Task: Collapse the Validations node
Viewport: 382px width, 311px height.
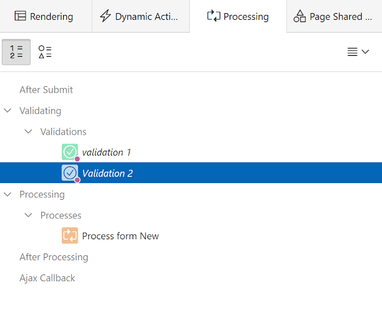Action: coord(28,132)
